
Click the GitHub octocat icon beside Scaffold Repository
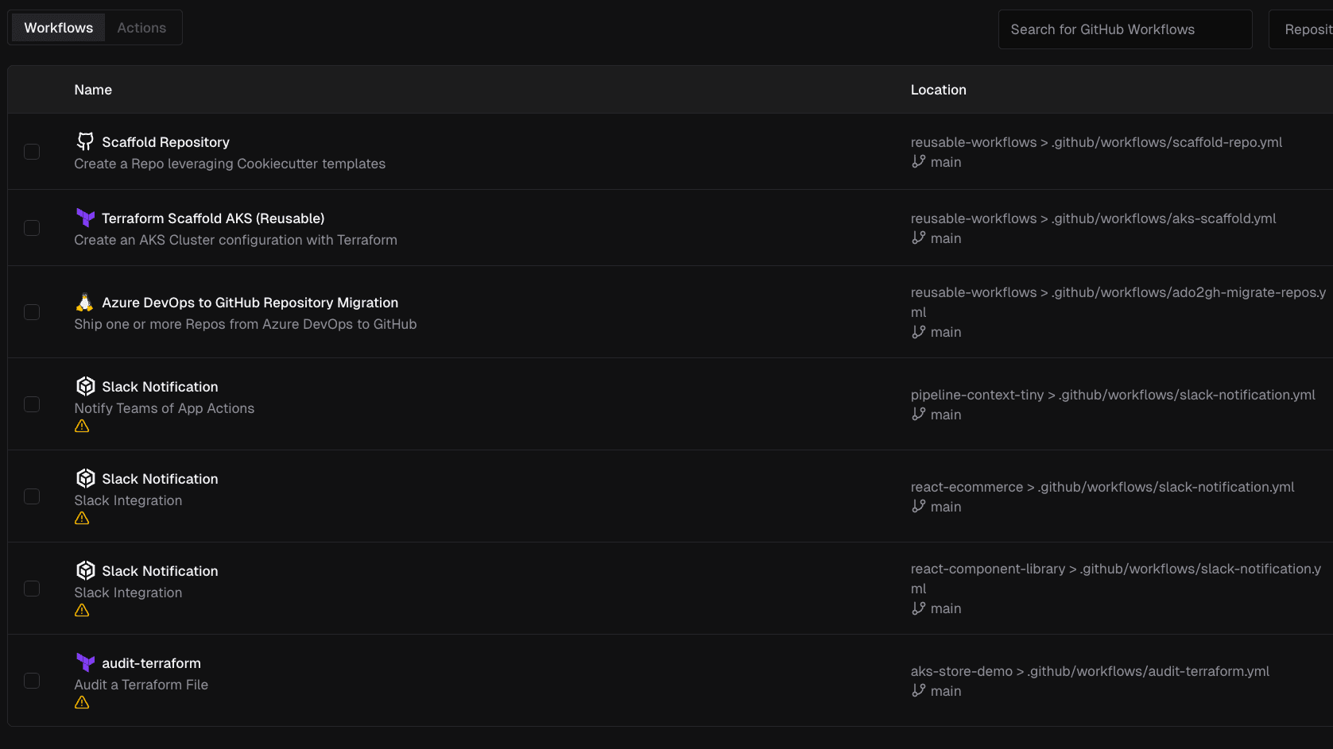tap(85, 141)
